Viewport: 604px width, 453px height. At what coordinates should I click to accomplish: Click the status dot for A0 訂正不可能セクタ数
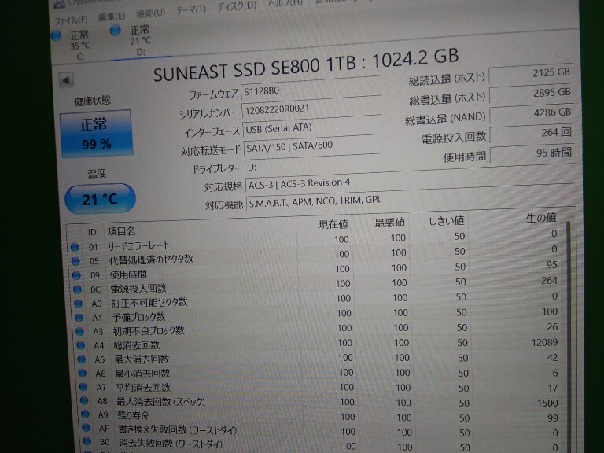[78, 304]
